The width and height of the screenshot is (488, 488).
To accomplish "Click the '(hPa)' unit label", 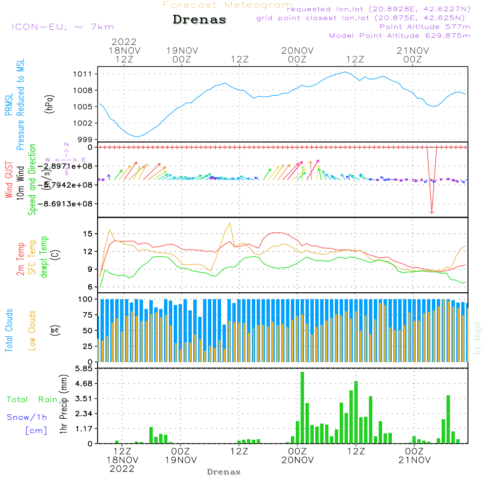I will [x=49, y=103].
